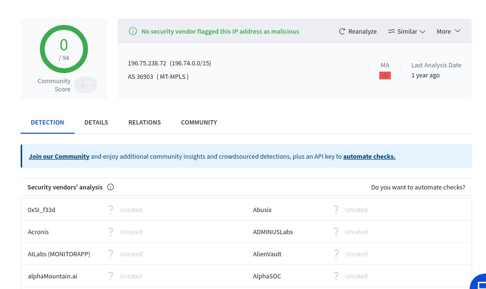Toggle the Community Score vote control
The height and width of the screenshot is (289, 486).
[86, 85]
